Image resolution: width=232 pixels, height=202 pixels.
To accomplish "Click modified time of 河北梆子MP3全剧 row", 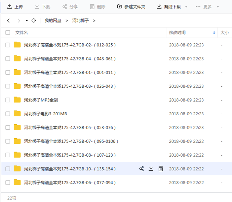I will pos(186,100).
